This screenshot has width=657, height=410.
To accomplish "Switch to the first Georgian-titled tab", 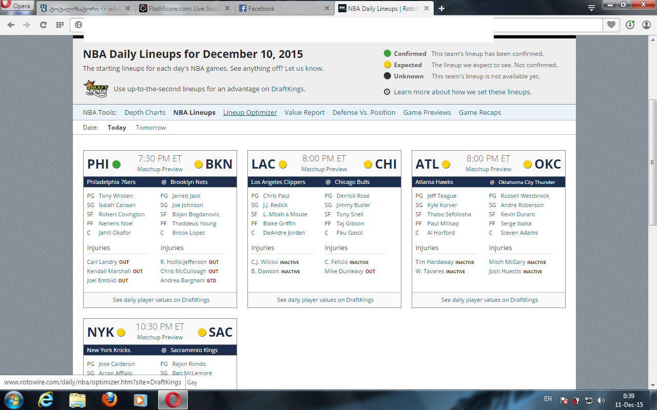I will (x=85, y=9).
